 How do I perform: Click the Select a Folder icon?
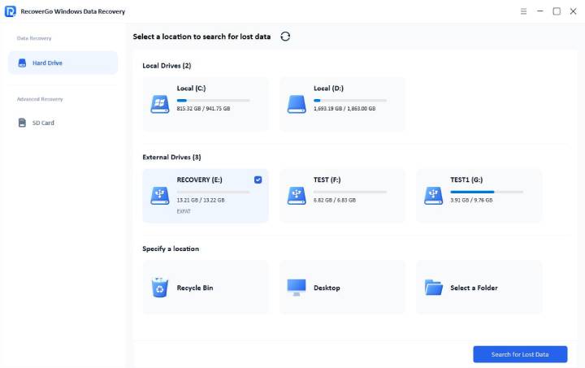(433, 288)
